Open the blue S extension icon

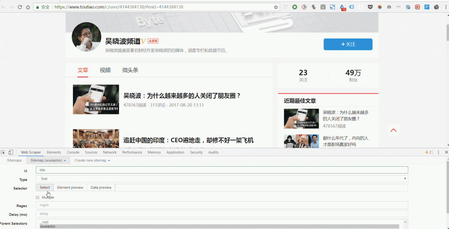pyautogui.click(x=333, y=7)
